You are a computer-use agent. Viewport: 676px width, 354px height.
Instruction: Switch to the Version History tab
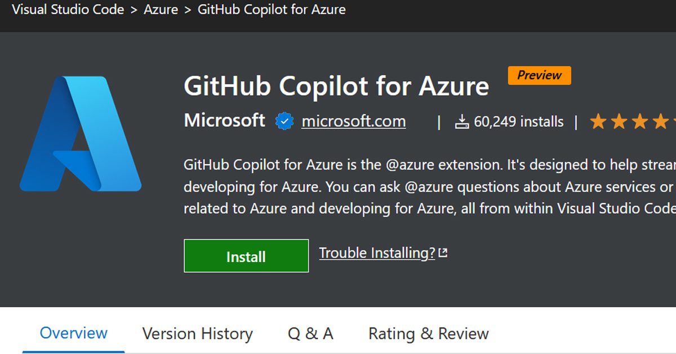[197, 334]
